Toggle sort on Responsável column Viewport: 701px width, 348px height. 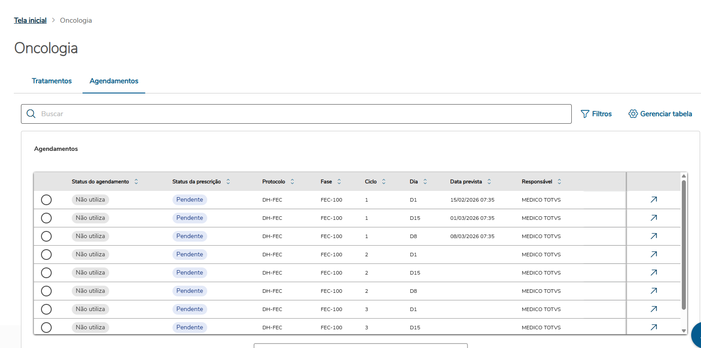point(559,182)
